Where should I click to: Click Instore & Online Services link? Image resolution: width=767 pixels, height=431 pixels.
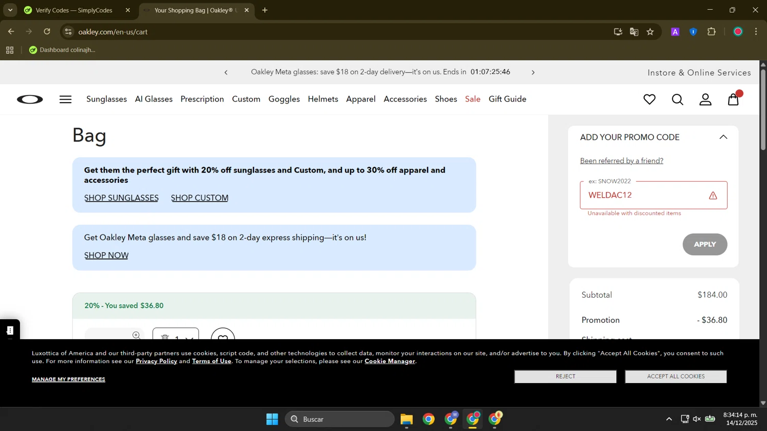pos(699,73)
